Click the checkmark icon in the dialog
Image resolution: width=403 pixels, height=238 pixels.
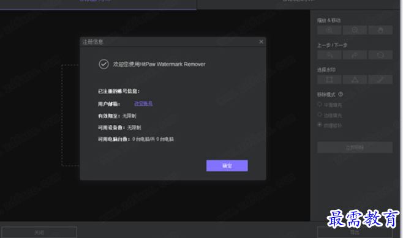point(104,64)
